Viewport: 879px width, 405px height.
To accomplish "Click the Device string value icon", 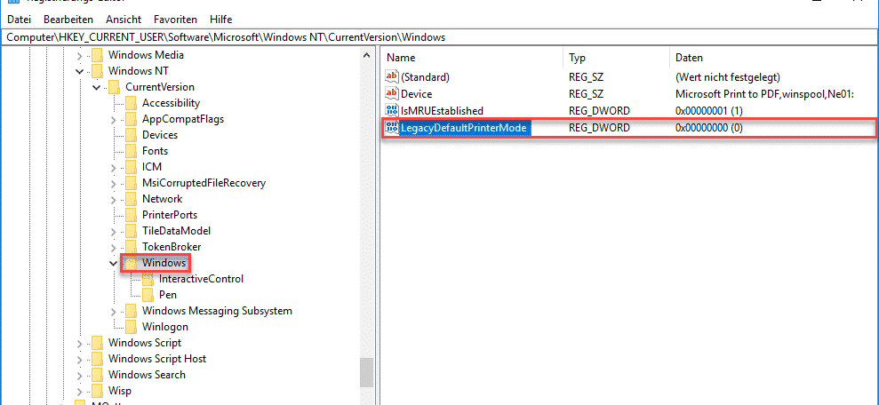I will click(391, 94).
